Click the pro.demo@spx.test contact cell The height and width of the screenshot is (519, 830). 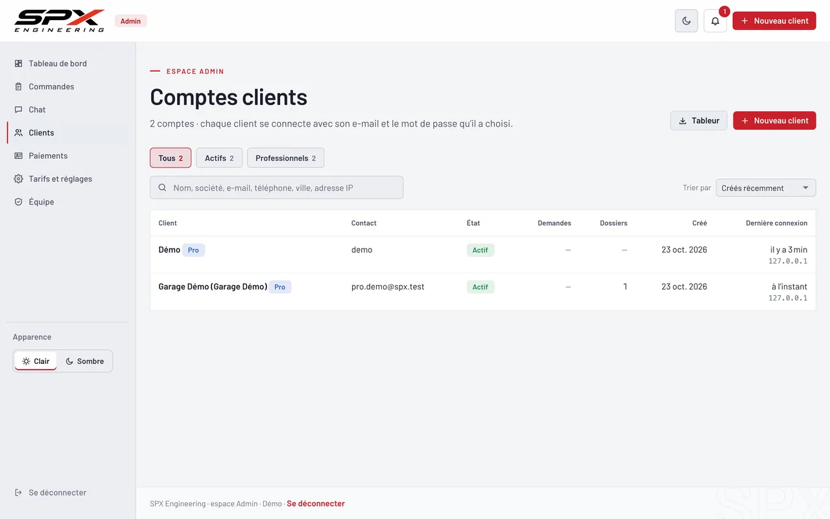388,287
